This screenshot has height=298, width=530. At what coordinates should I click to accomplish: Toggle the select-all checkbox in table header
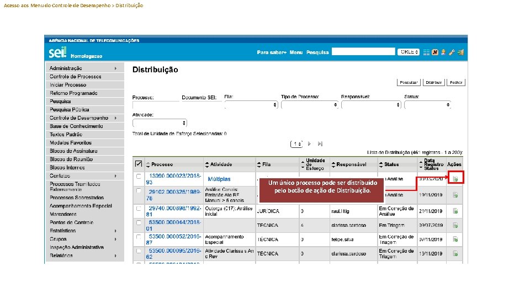[138, 164]
